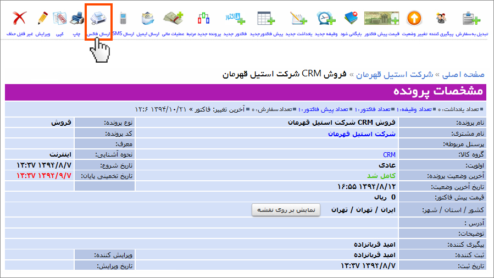This screenshot has width=494, height=278.
Task: Click امید قربانزاده in the پیگیری کننده row
Action: click(x=375, y=244)
